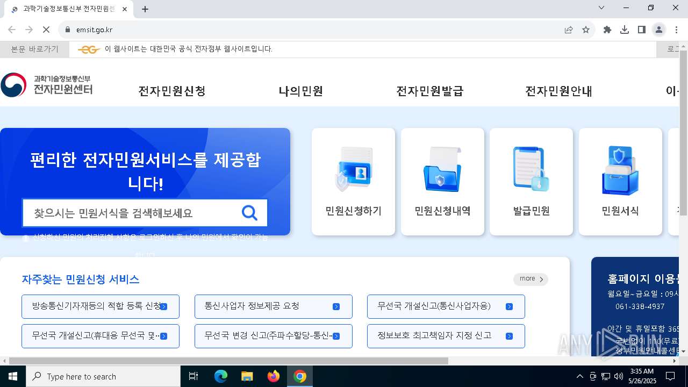Open 민원신청내역 folder card icon

(442, 169)
